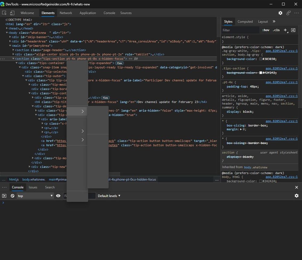302x260 pixels.
Task: Click the live expression eye icon
Action: (58, 196)
